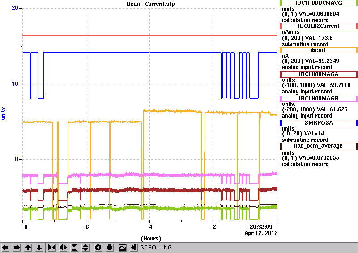Click the y-axis tick label 10

[x=15, y=84]
